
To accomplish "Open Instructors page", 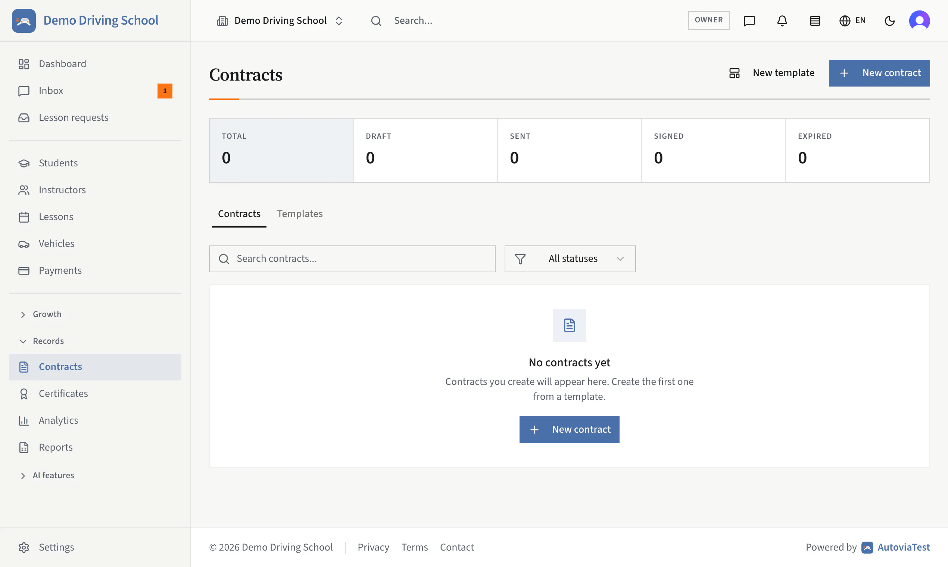I will (x=95, y=190).
